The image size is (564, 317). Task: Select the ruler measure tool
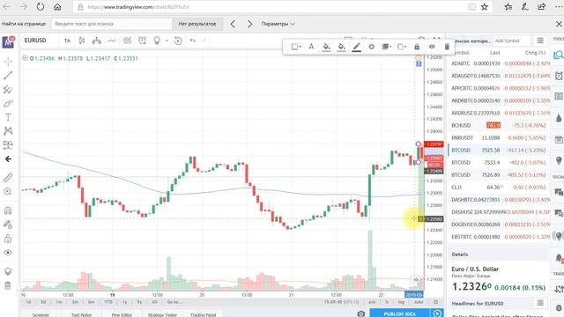(x=8, y=178)
